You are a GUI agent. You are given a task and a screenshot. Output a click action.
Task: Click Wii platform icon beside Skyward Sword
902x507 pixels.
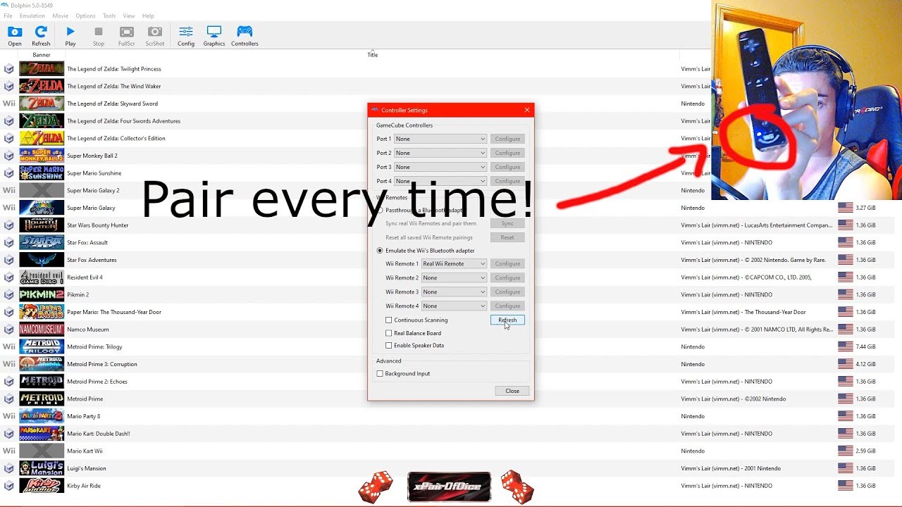(x=9, y=104)
